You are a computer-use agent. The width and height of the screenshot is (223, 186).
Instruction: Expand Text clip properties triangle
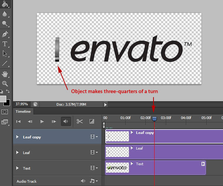click(x=132, y=164)
